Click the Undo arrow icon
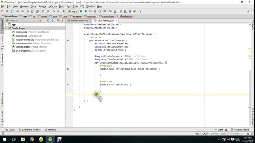This screenshot has height=143, width=255. (18, 11)
